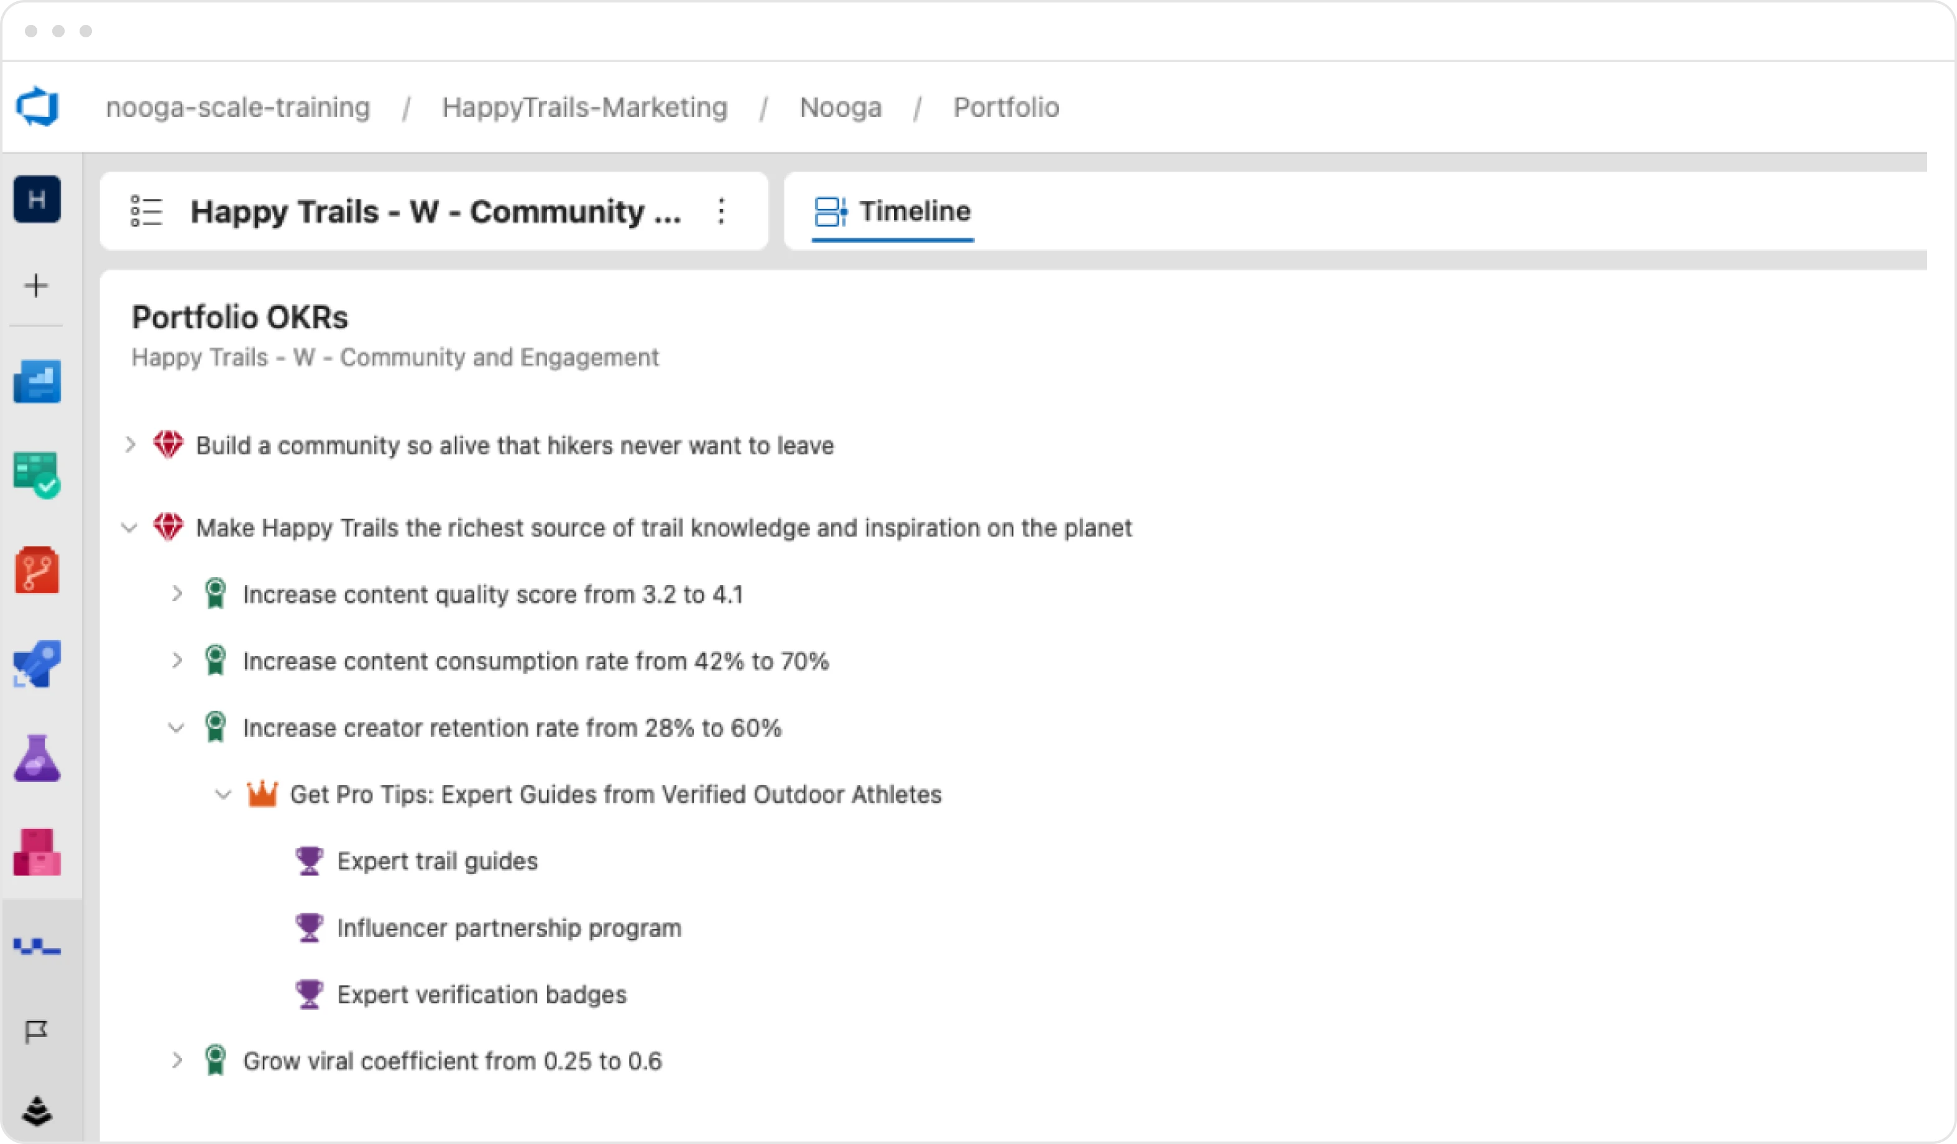This screenshot has width=1957, height=1144.
Task: Select Expert trail guides feature
Action: [437, 861]
